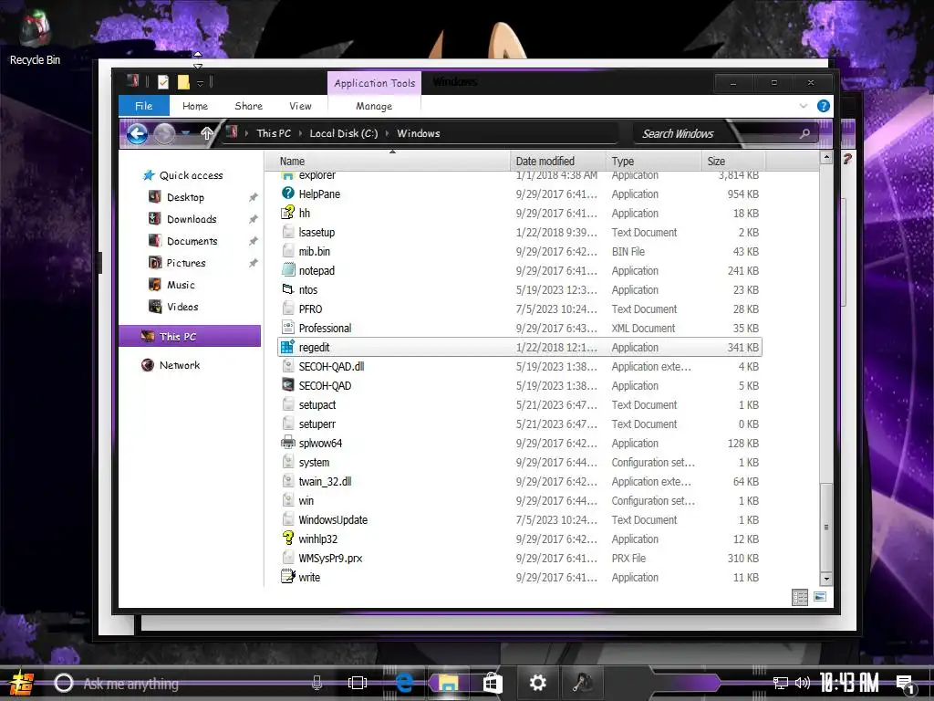
Task: Select the hh help file icon
Action: tap(288, 212)
